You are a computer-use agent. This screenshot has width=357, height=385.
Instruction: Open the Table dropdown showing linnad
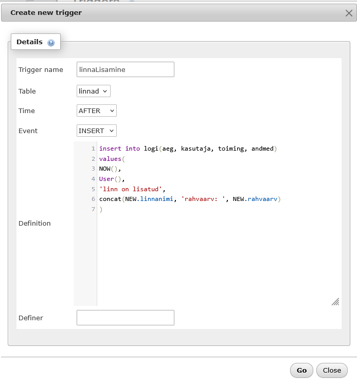[93, 91]
